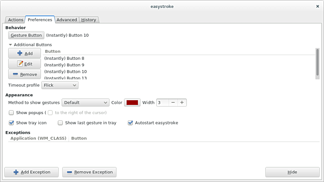
Task: Click the minus icon on Remove button
Action: (16, 74)
